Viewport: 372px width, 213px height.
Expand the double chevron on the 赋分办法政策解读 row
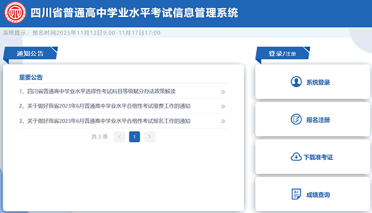223,92
